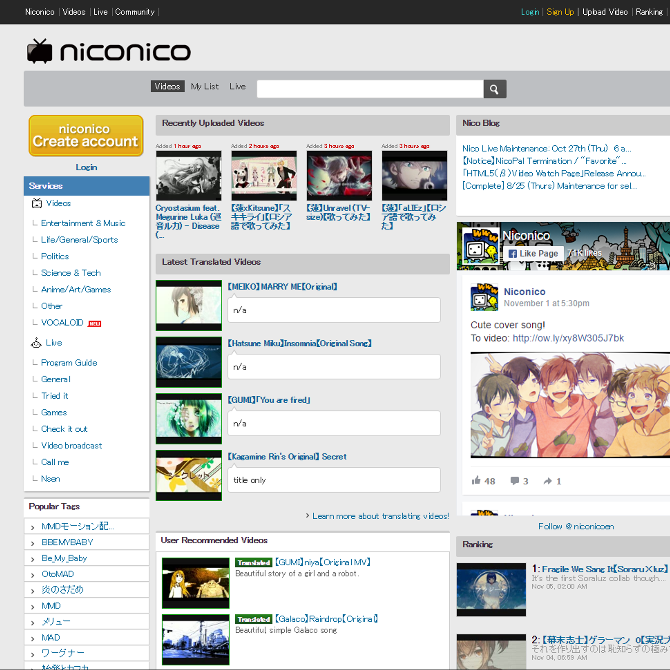Open the NicoPal Termination notice post
This screenshot has width=670, height=670.
tap(544, 161)
